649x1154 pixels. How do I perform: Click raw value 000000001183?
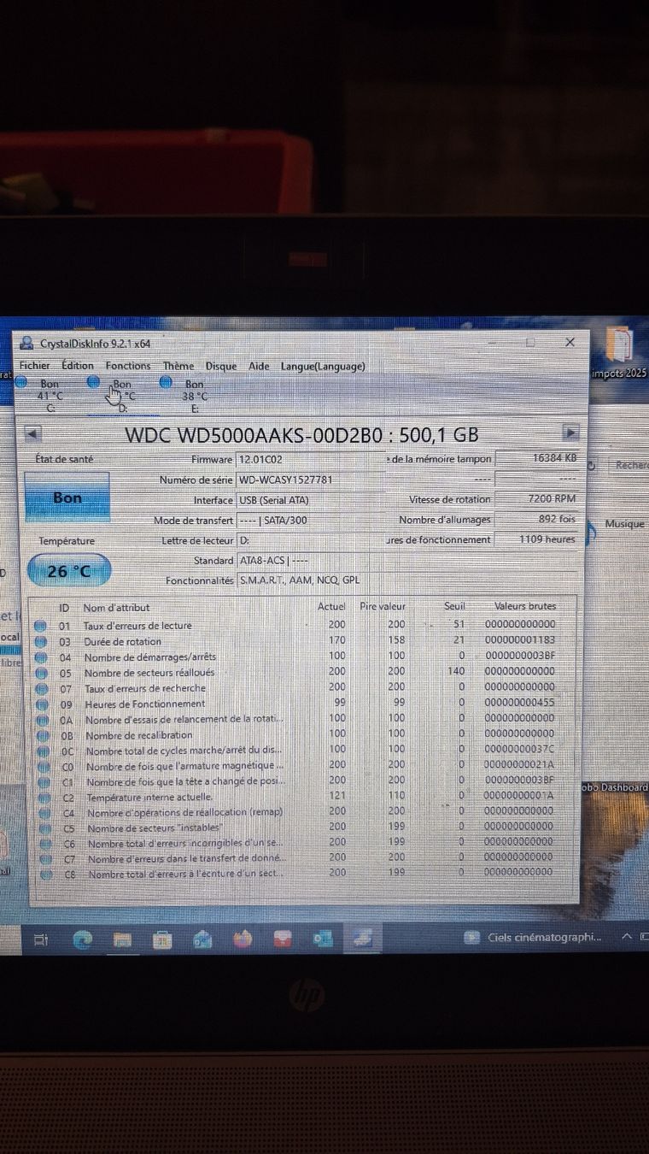point(519,640)
